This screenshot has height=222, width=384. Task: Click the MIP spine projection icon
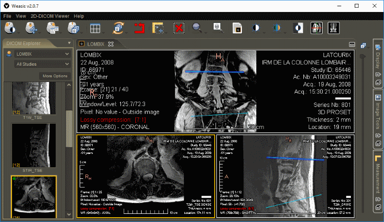(x=334, y=28)
